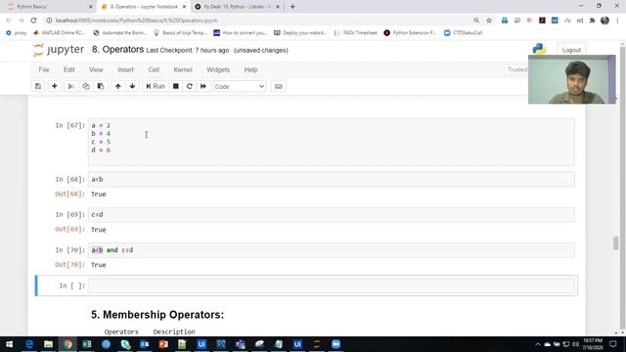Viewport: 626px width, 352px height.
Task: Switch to the Py Desk Python Literals tab
Action: click(x=237, y=7)
